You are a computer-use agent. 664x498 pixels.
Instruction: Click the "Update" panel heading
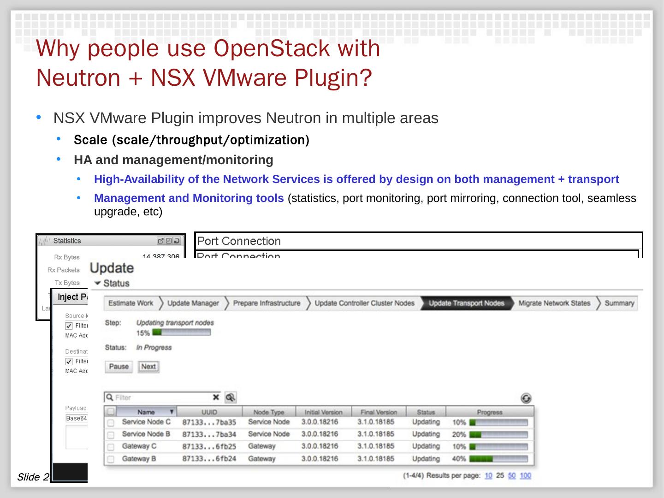click(x=112, y=268)
